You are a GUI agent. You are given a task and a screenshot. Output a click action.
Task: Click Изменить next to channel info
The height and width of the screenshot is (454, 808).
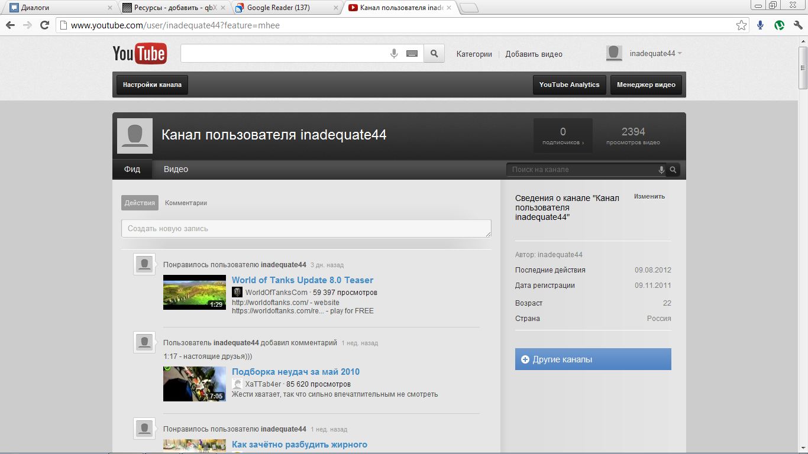(x=649, y=196)
